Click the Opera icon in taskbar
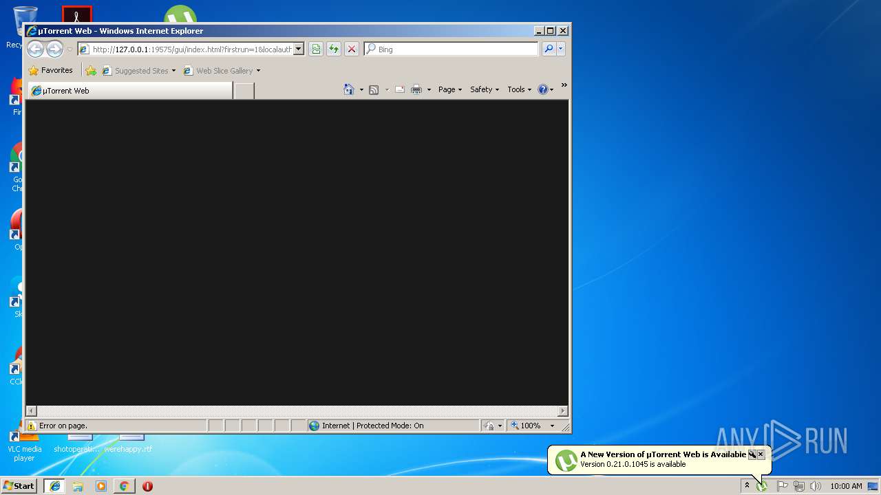This screenshot has width=881, height=495. coord(147,486)
